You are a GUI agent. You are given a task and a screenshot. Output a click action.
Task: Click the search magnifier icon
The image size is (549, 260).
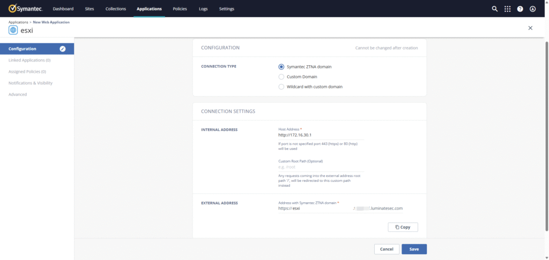coord(495,9)
